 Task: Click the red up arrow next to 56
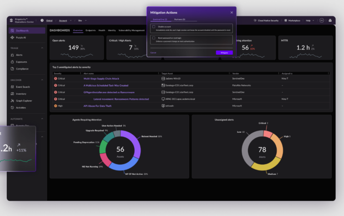pos(252,46)
